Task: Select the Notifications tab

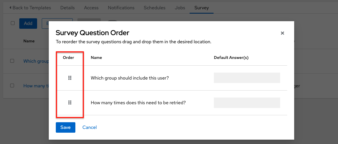Action: (121, 8)
